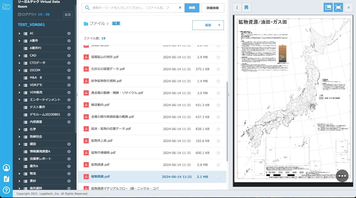This screenshot has height=198, width=356.
Task: Expand the DICOM tree node arrow
Action: tap(19, 70)
